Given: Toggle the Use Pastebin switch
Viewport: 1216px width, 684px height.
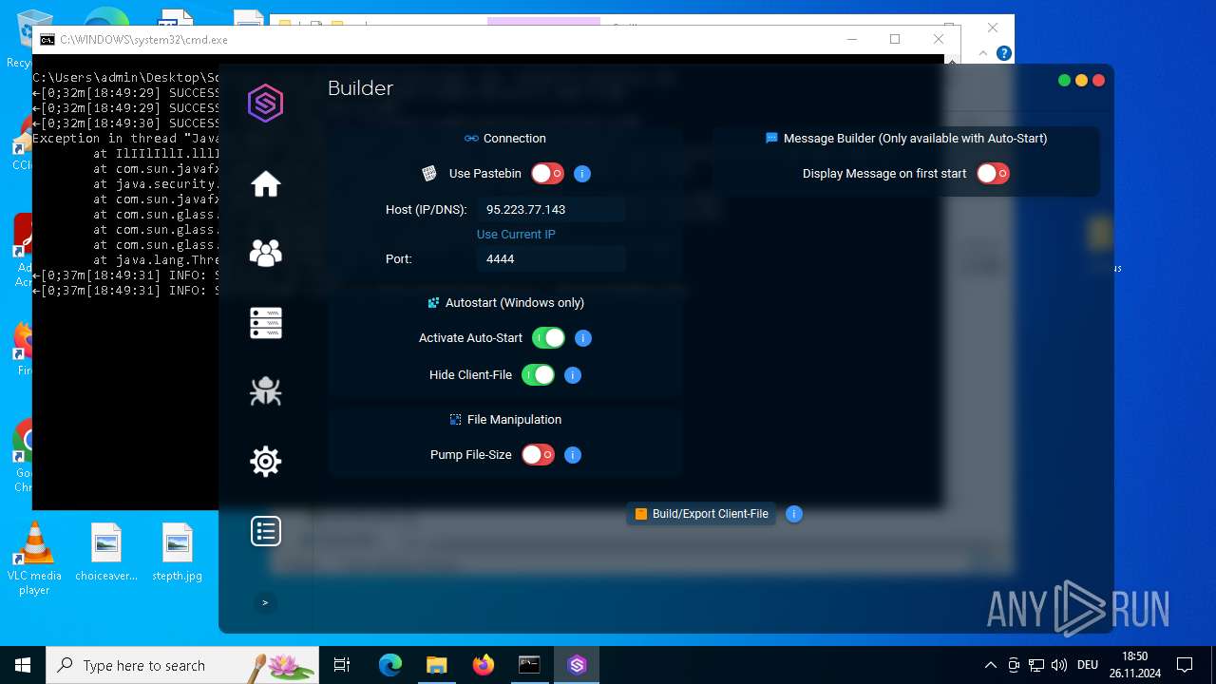Looking at the screenshot, I should (547, 173).
